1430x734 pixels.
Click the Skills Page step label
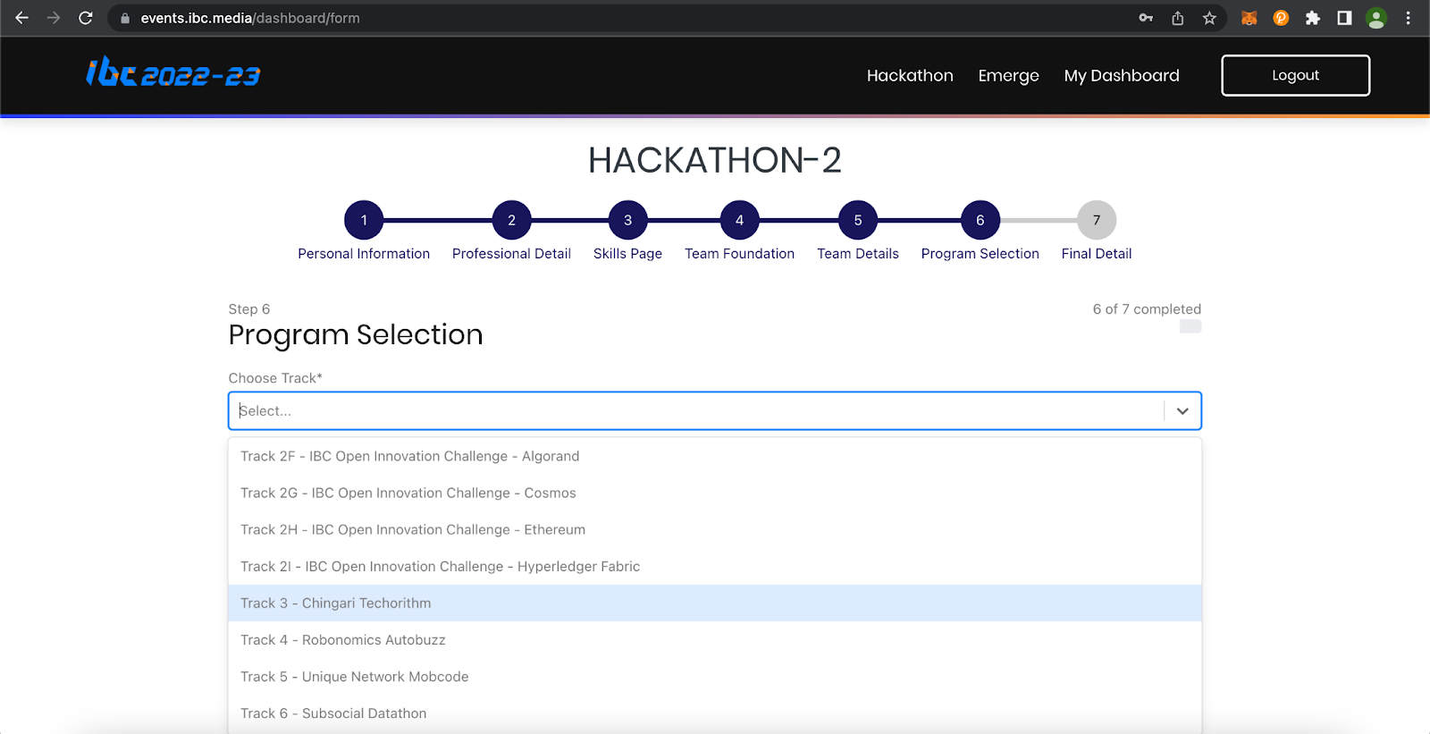tap(627, 254)
